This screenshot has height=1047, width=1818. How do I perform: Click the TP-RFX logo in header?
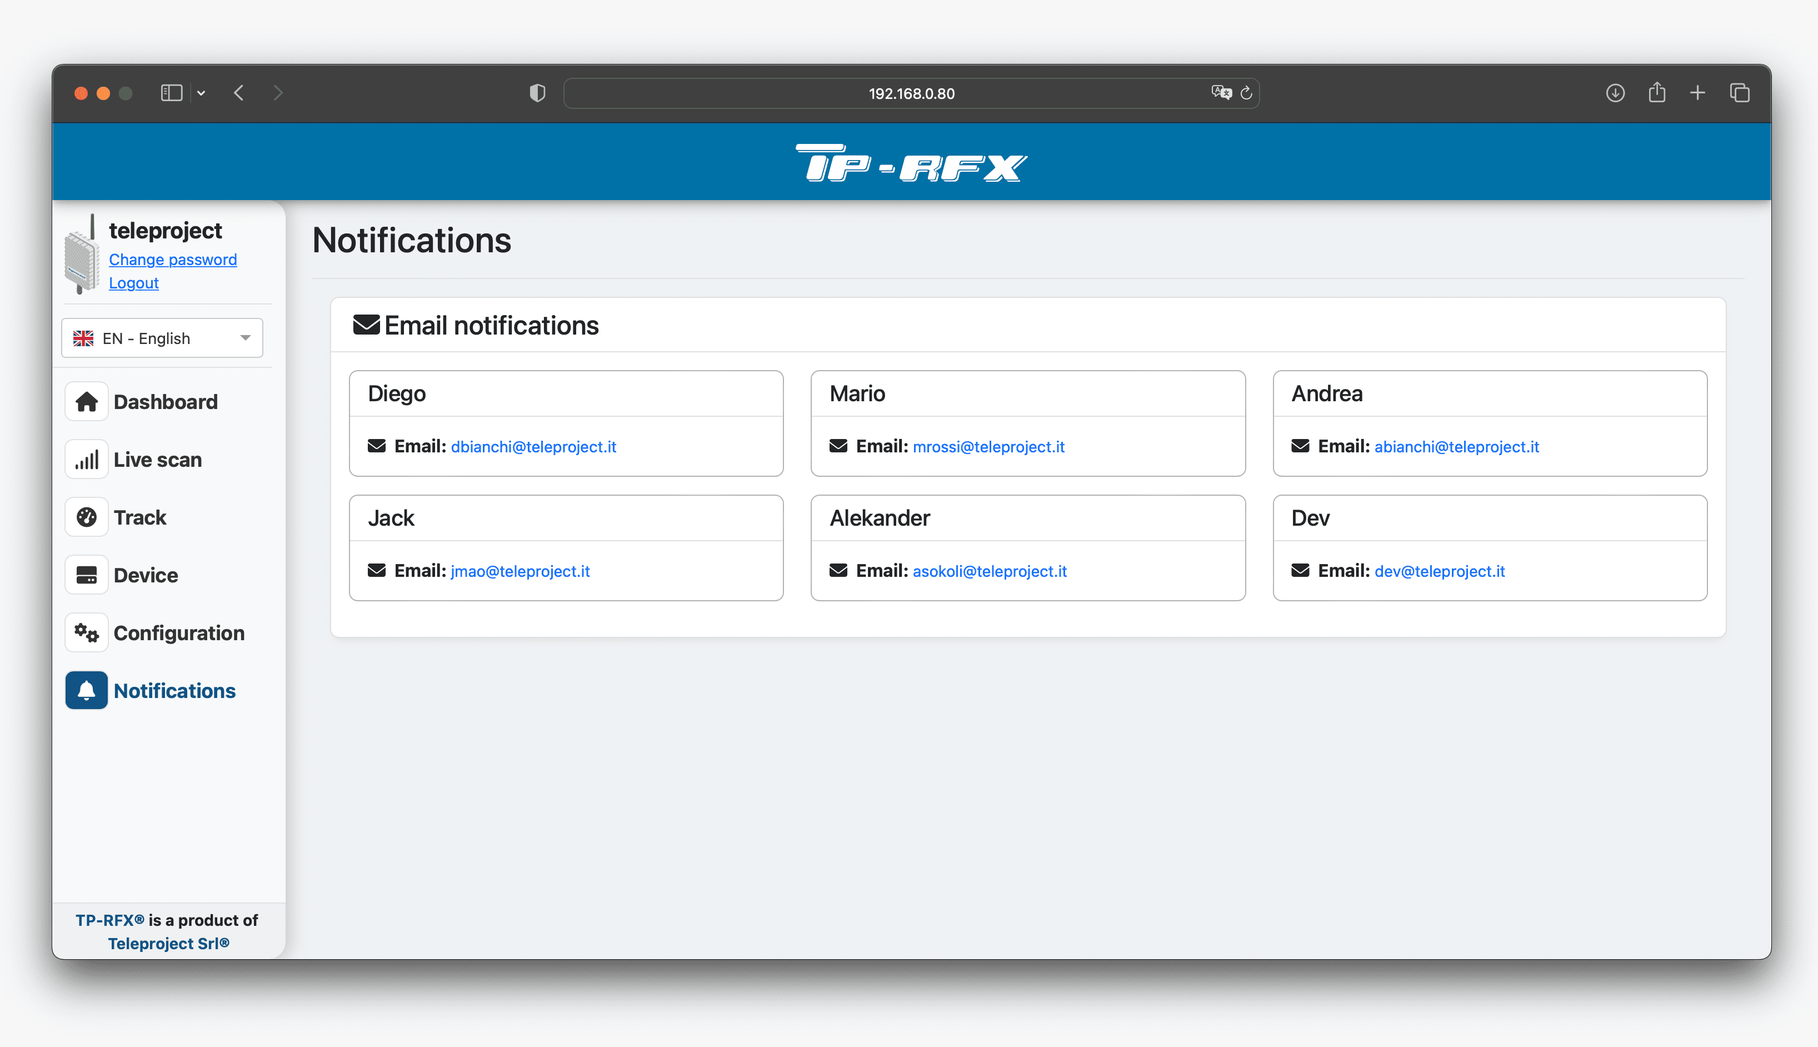click(912, 163)
